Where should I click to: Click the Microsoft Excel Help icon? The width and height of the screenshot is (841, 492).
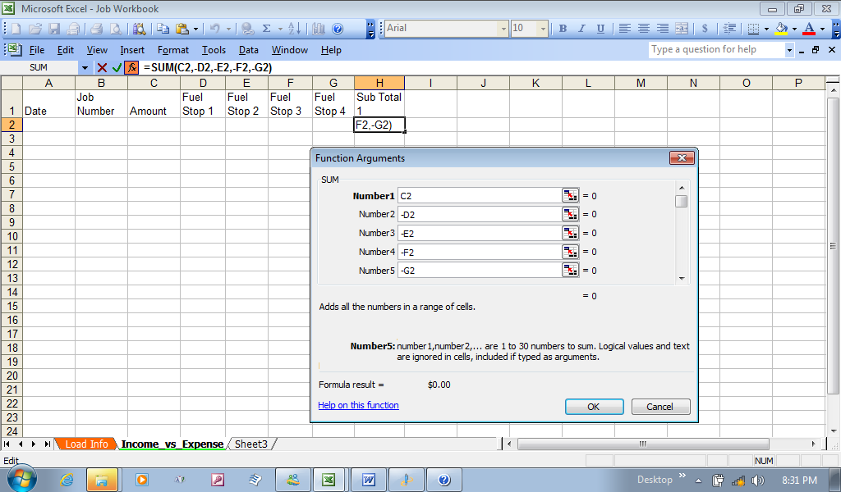pos(338,29)
